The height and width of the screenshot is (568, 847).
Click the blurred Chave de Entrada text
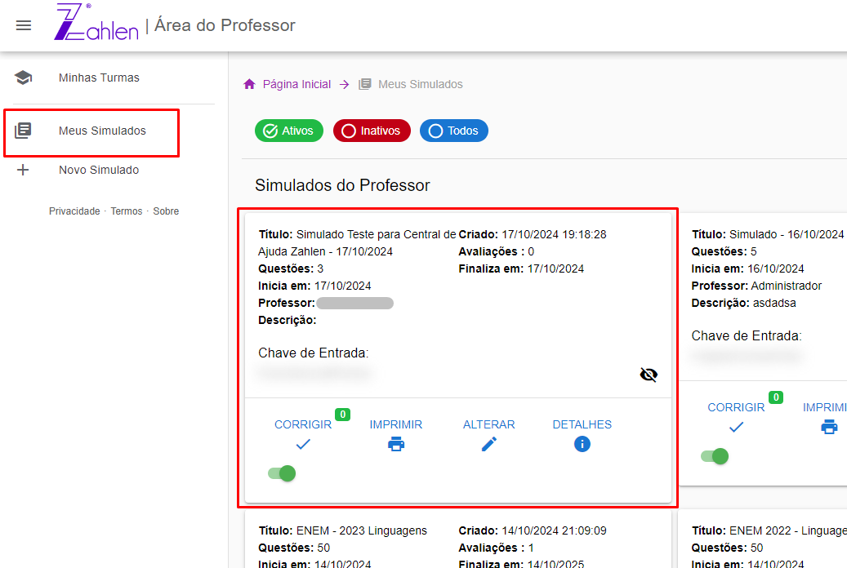[315, 374]
